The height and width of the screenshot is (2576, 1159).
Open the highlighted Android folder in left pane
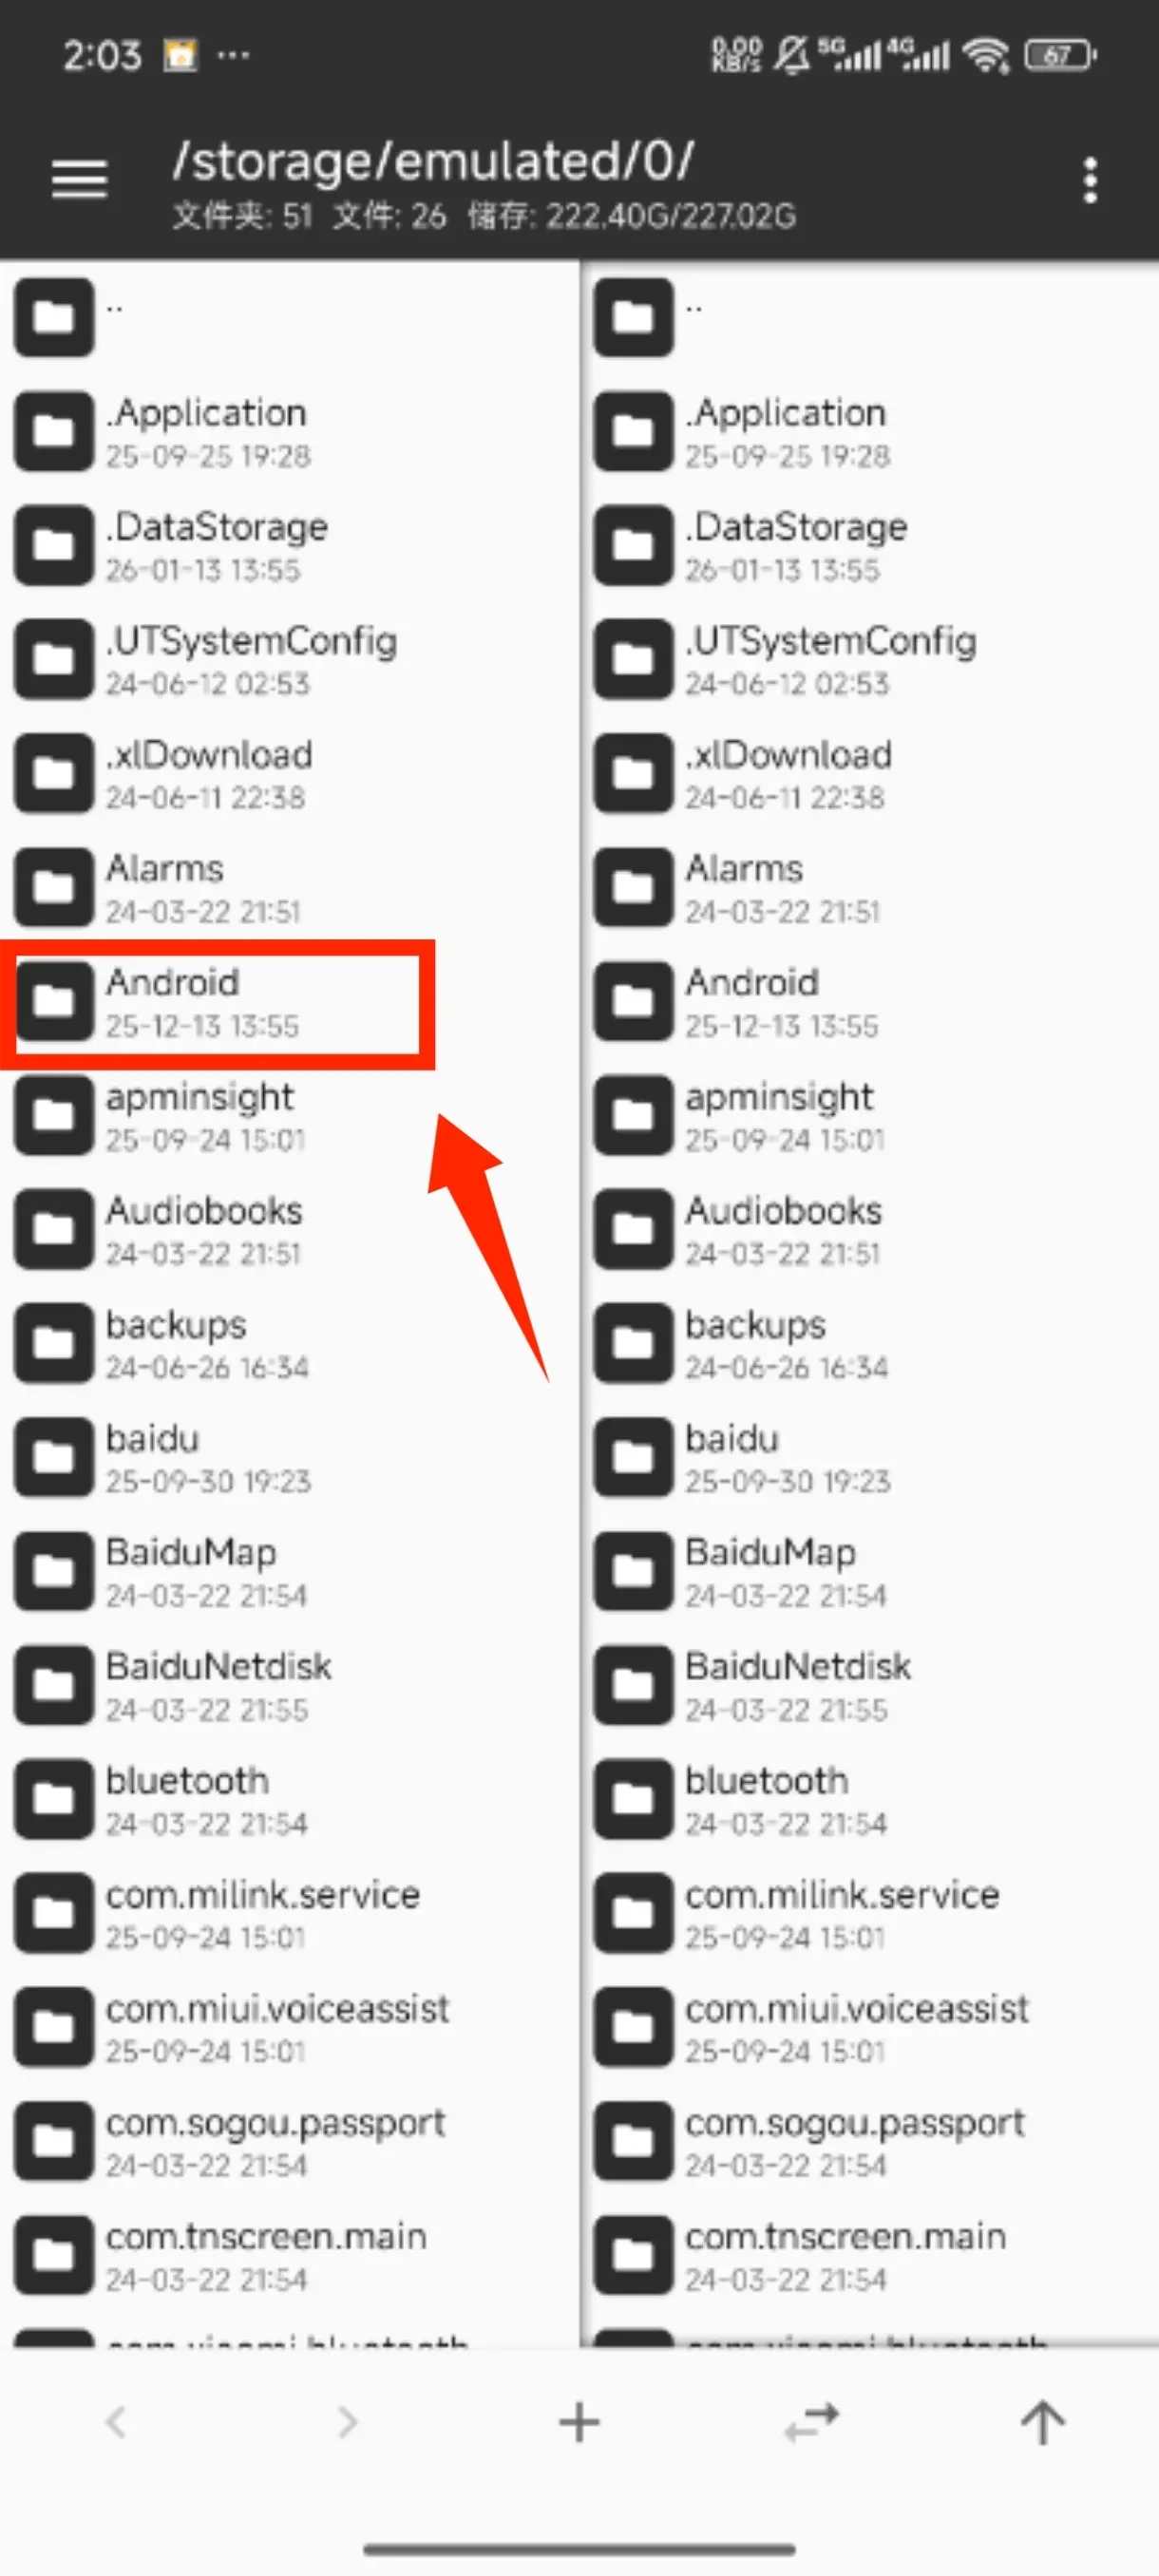218,1002
